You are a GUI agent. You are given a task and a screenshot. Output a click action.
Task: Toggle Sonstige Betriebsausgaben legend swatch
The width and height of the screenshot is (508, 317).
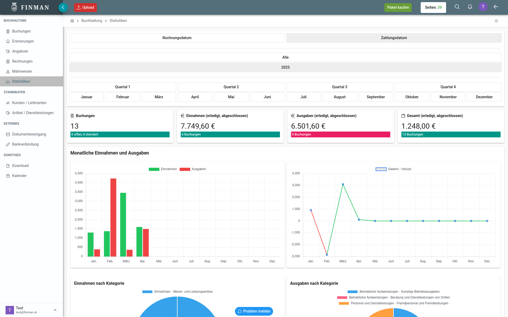[352, 292]
